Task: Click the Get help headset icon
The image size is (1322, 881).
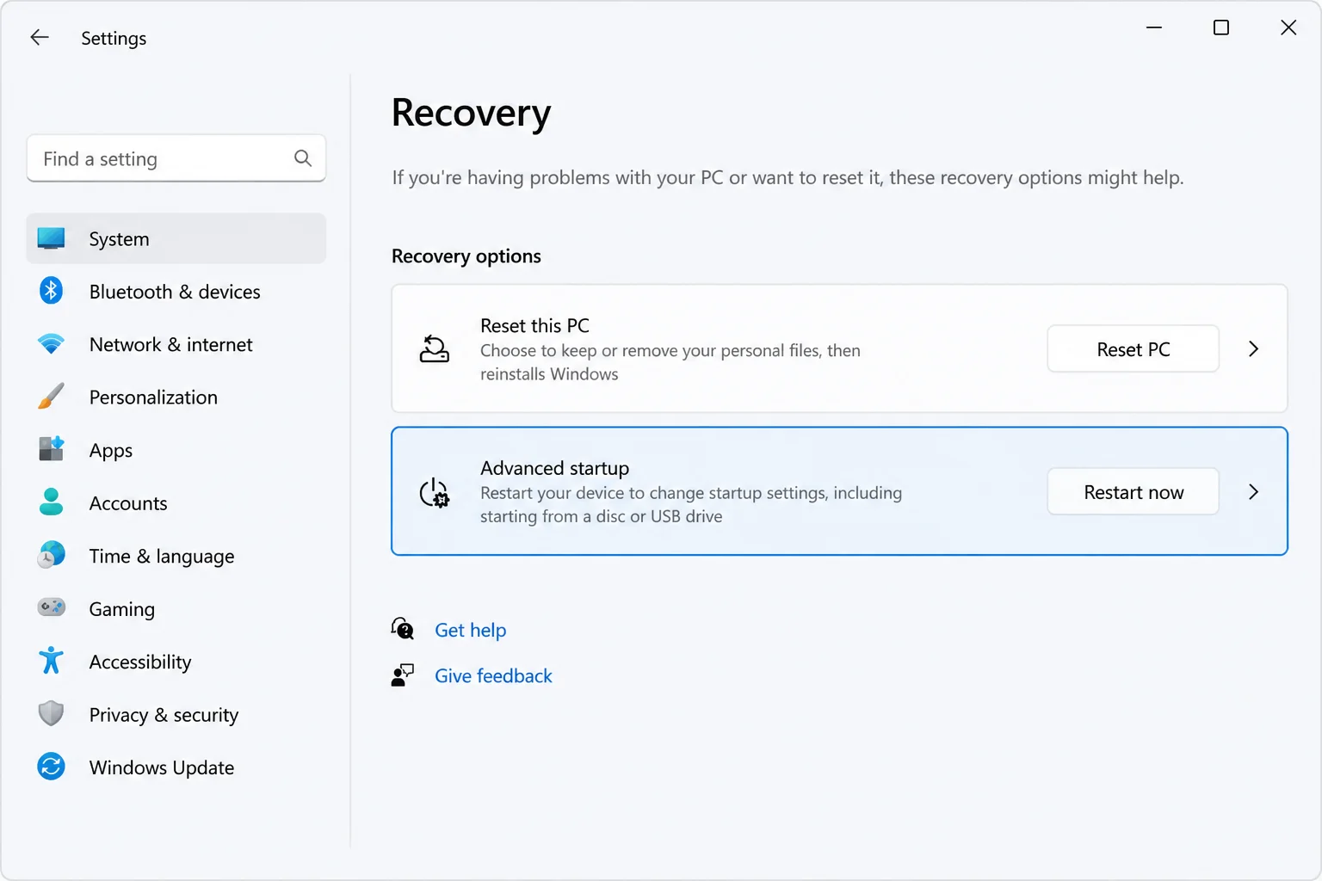Action: coord(402,629)
